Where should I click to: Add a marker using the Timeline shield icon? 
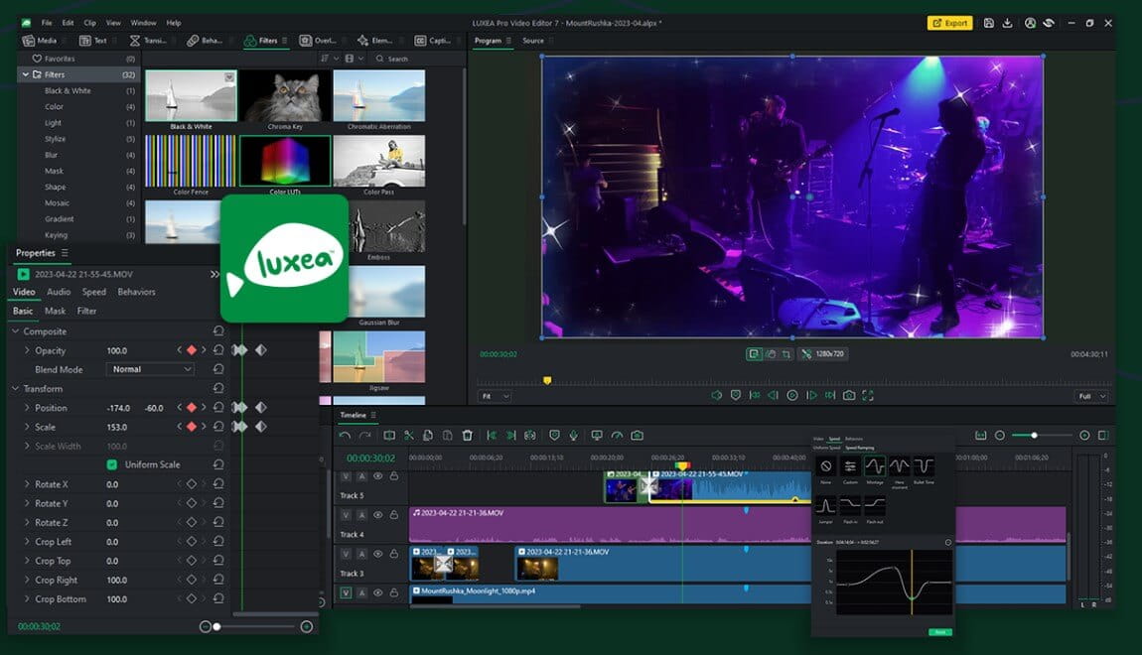tap(554, 436)
